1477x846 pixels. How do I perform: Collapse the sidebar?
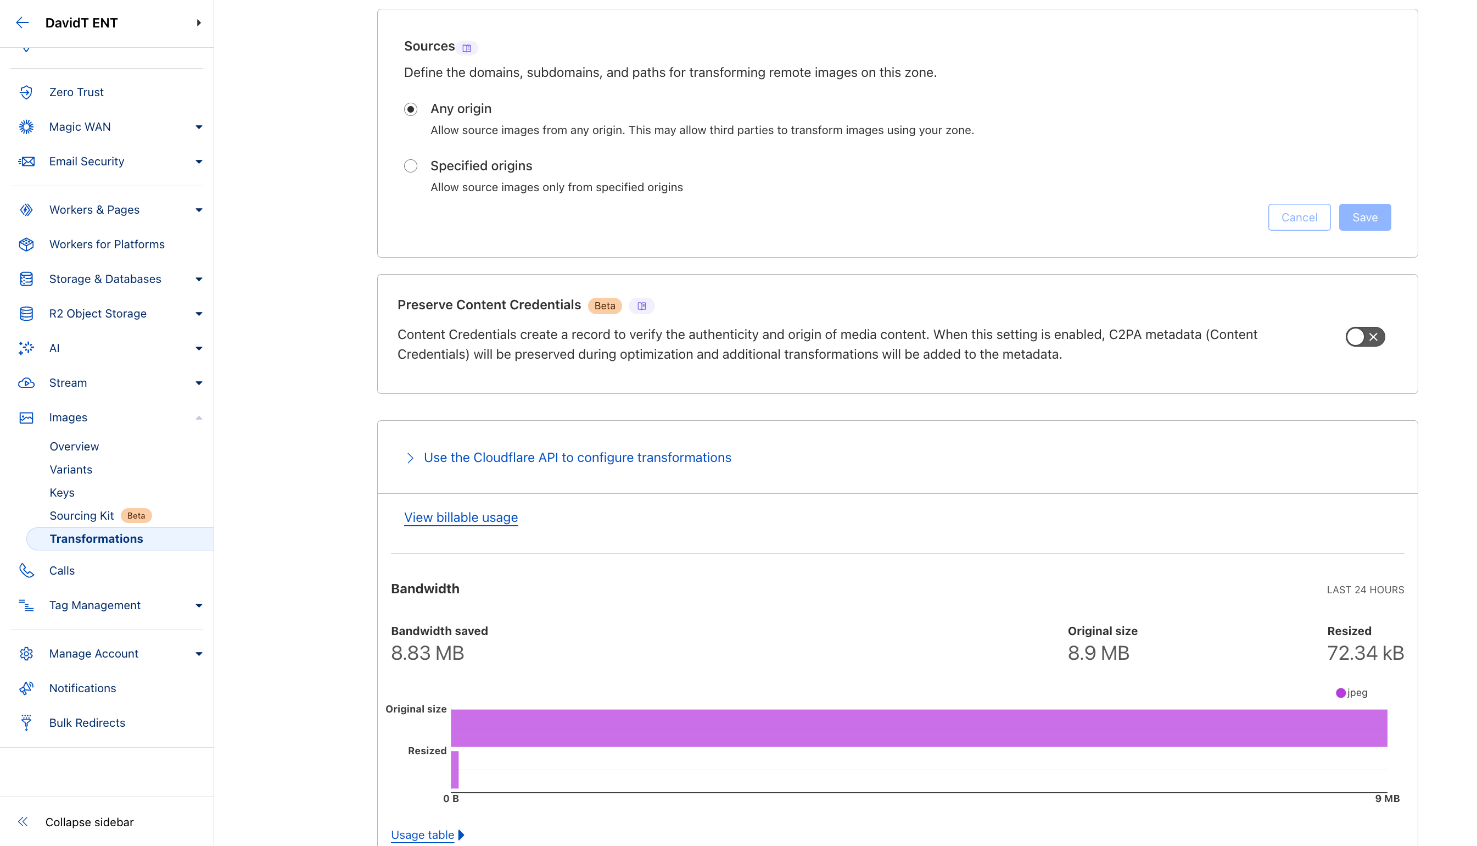(89, 822)
